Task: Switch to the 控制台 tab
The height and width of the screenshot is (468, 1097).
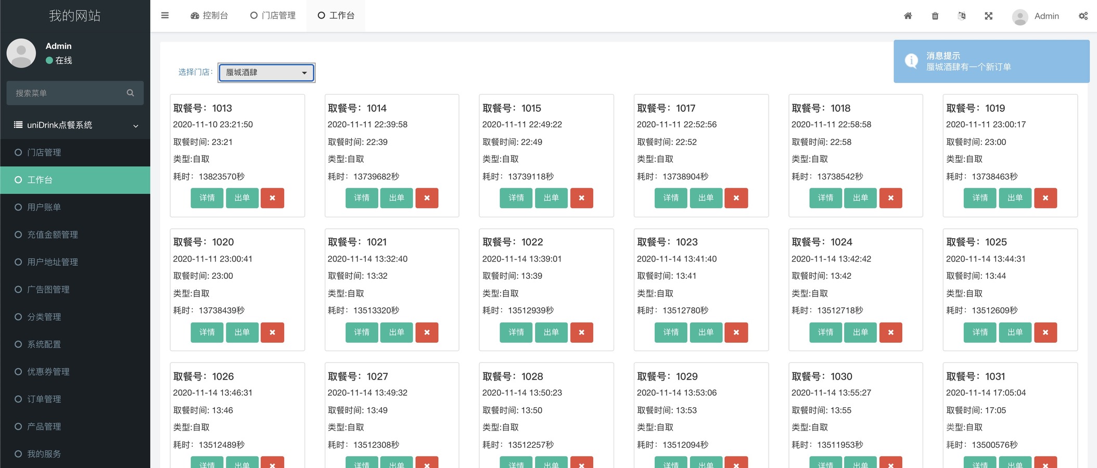Action: point(209,16)
